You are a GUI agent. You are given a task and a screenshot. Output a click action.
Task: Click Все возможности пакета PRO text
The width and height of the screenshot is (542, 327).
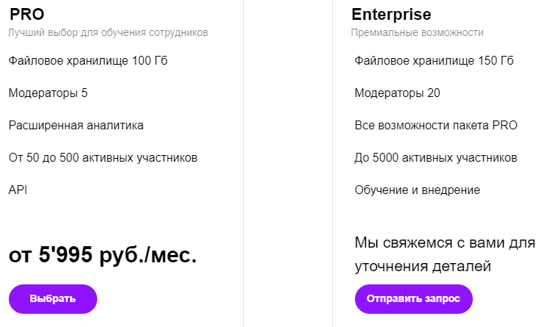[x=436, y=125]
